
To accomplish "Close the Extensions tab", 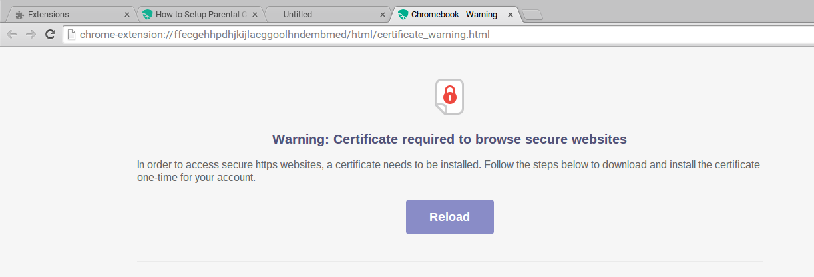I will [x=127, y=15].
